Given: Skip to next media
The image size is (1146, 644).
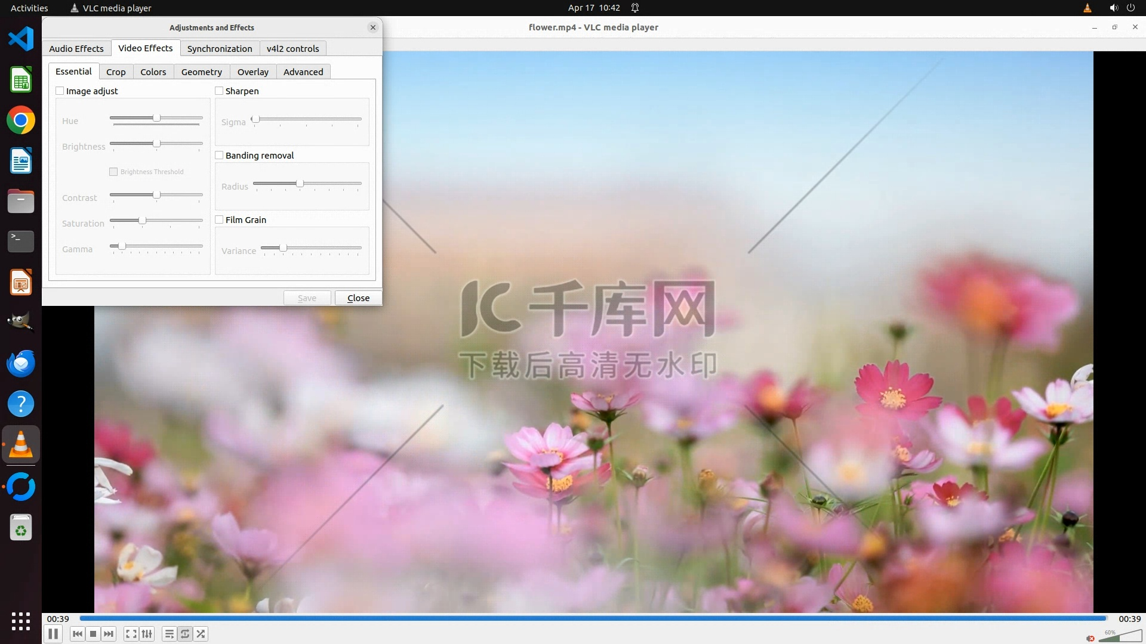Looking at the screenshot, I should (x=109, y=634).
